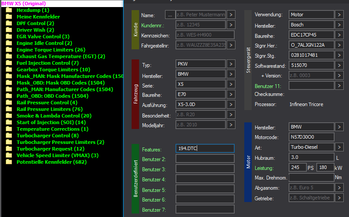Click the Motorcode N57D30O0 field
Image resolution: width=349 pixels, height=217 pixels.
[x=312, y=137]
